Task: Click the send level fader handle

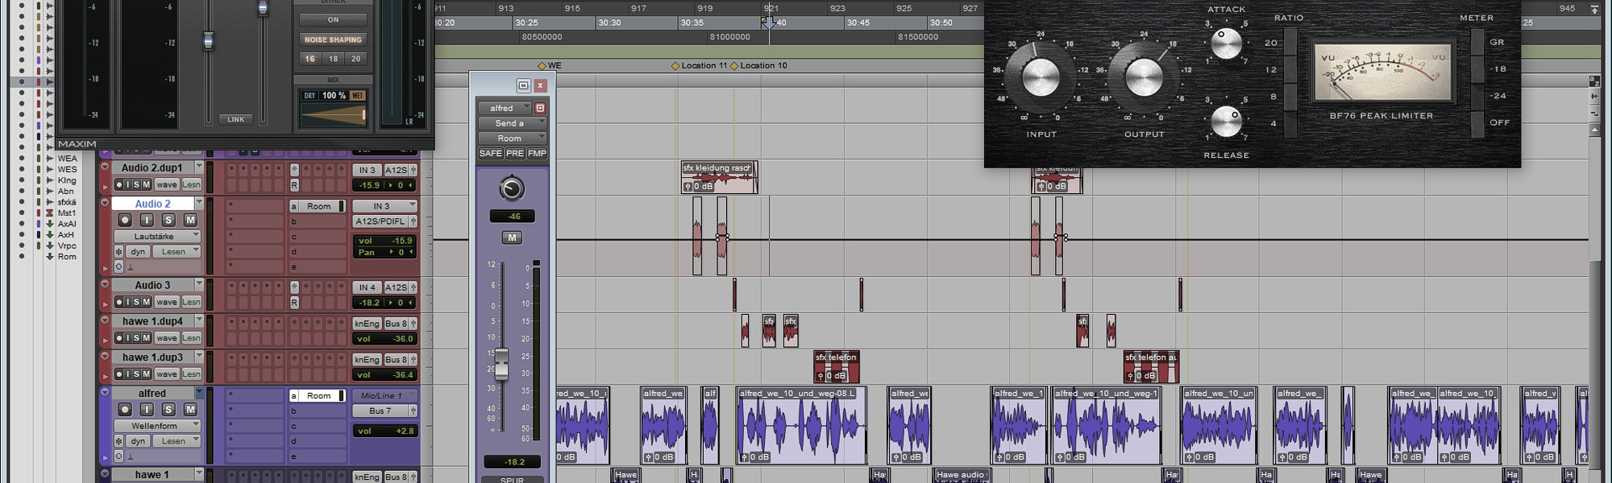Action: click(x=501, y=364)
